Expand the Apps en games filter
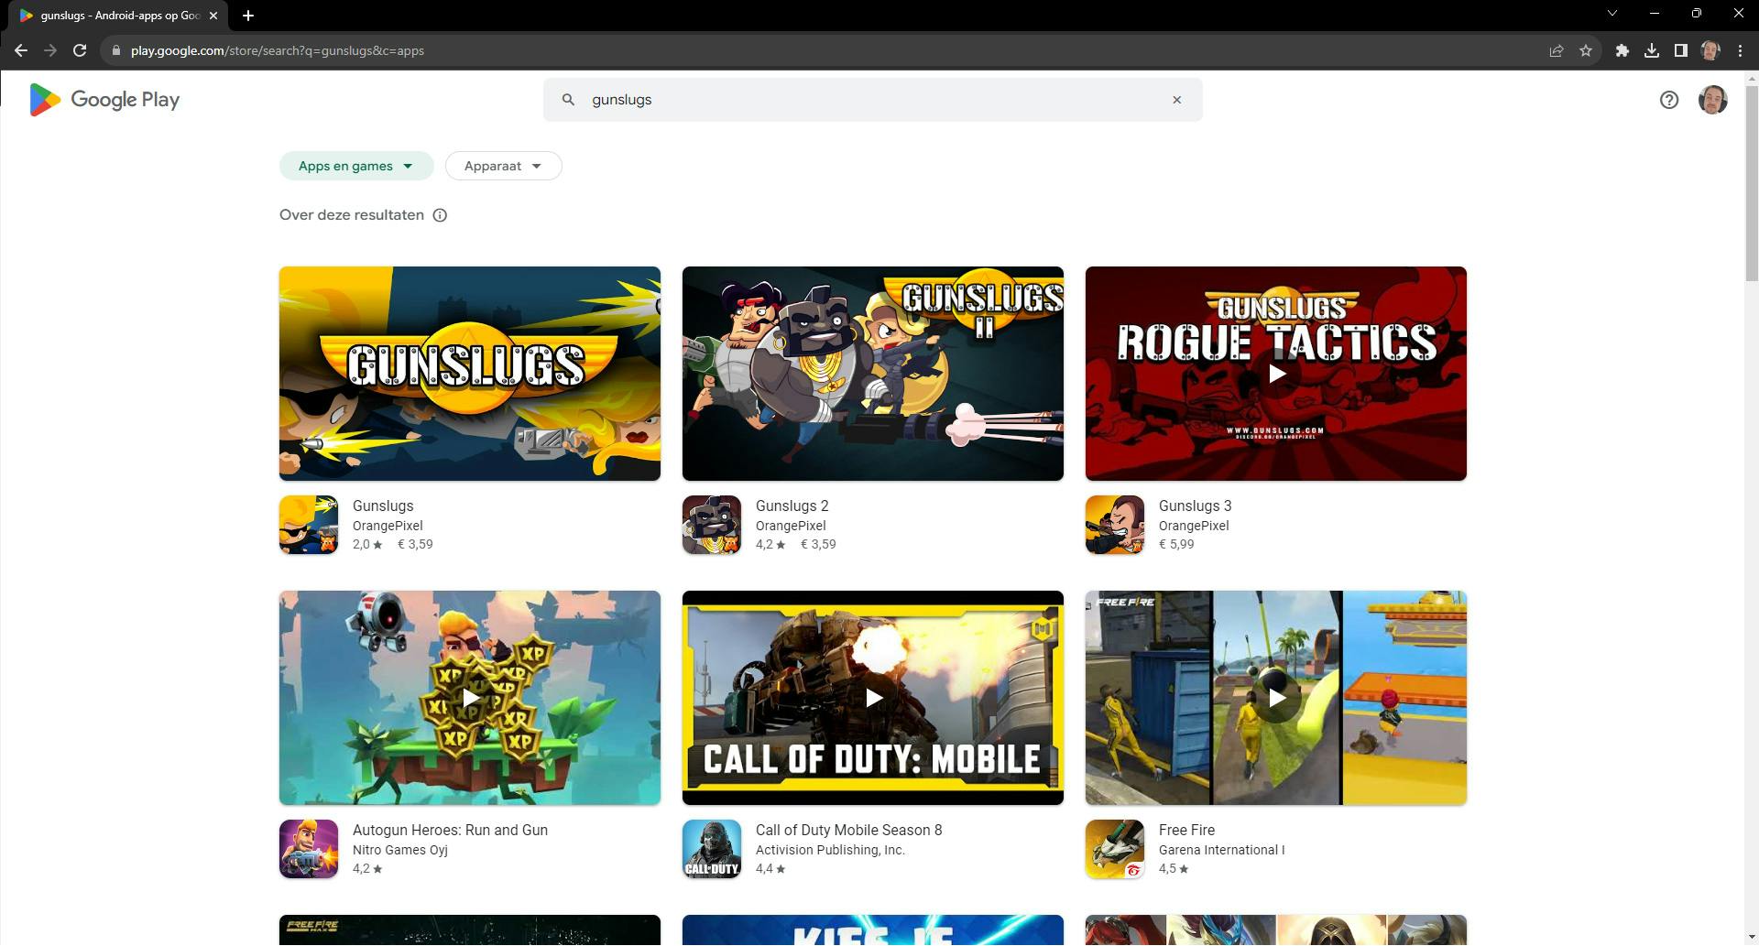This screenshot has width=1759, height=946. pos(356,166)
